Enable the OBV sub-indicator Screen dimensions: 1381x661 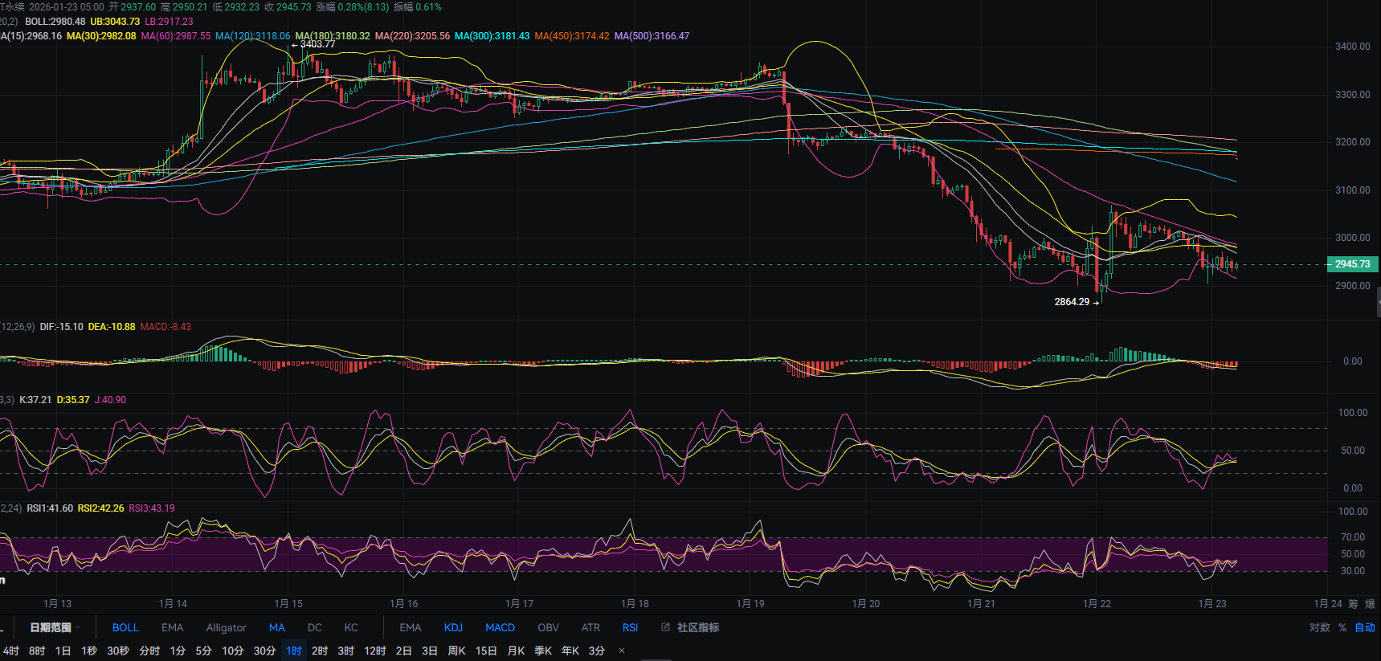(548, 627)
